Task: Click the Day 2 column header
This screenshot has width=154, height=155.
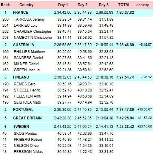Action: 82,5
